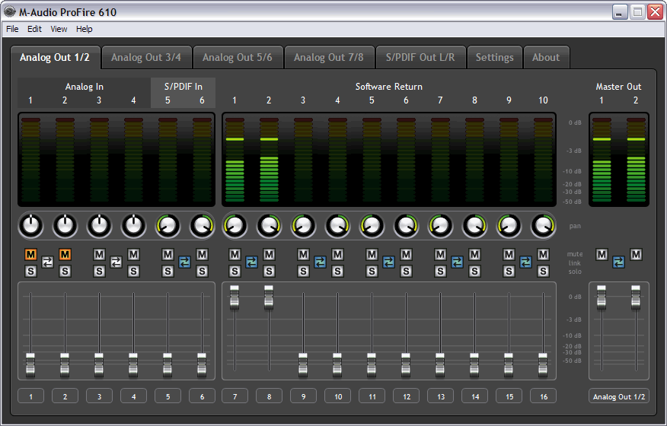
Task: Switch to Analog Out 3/4 tab
Action: [x=146, y=57]
